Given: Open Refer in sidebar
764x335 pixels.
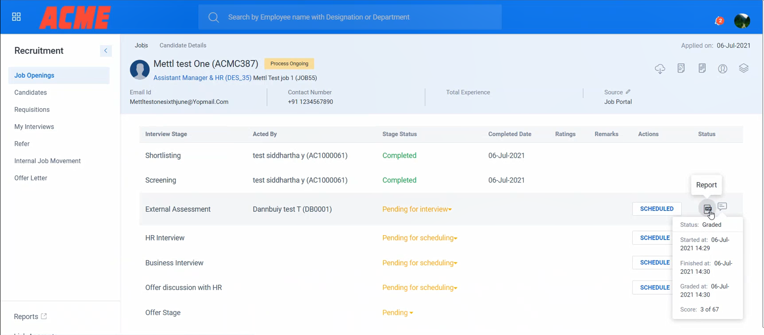Looking at the screenshot, I should 22,144.
